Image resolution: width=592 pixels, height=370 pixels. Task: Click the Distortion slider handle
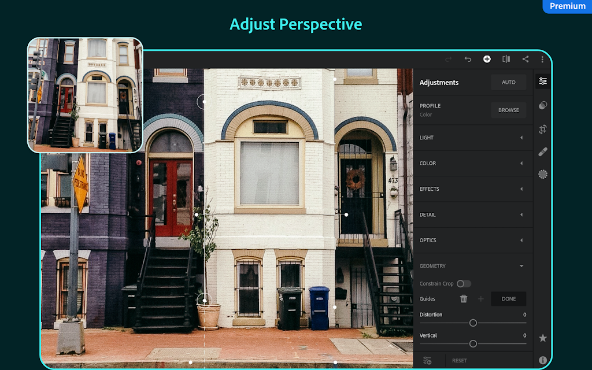[x=473, y=323]
